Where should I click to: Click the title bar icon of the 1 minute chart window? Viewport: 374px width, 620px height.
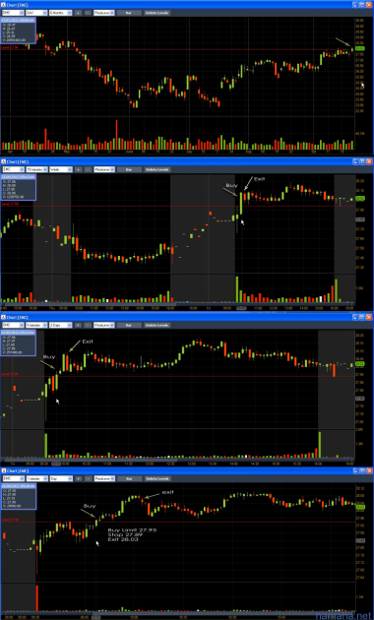[x=3, y=471]
